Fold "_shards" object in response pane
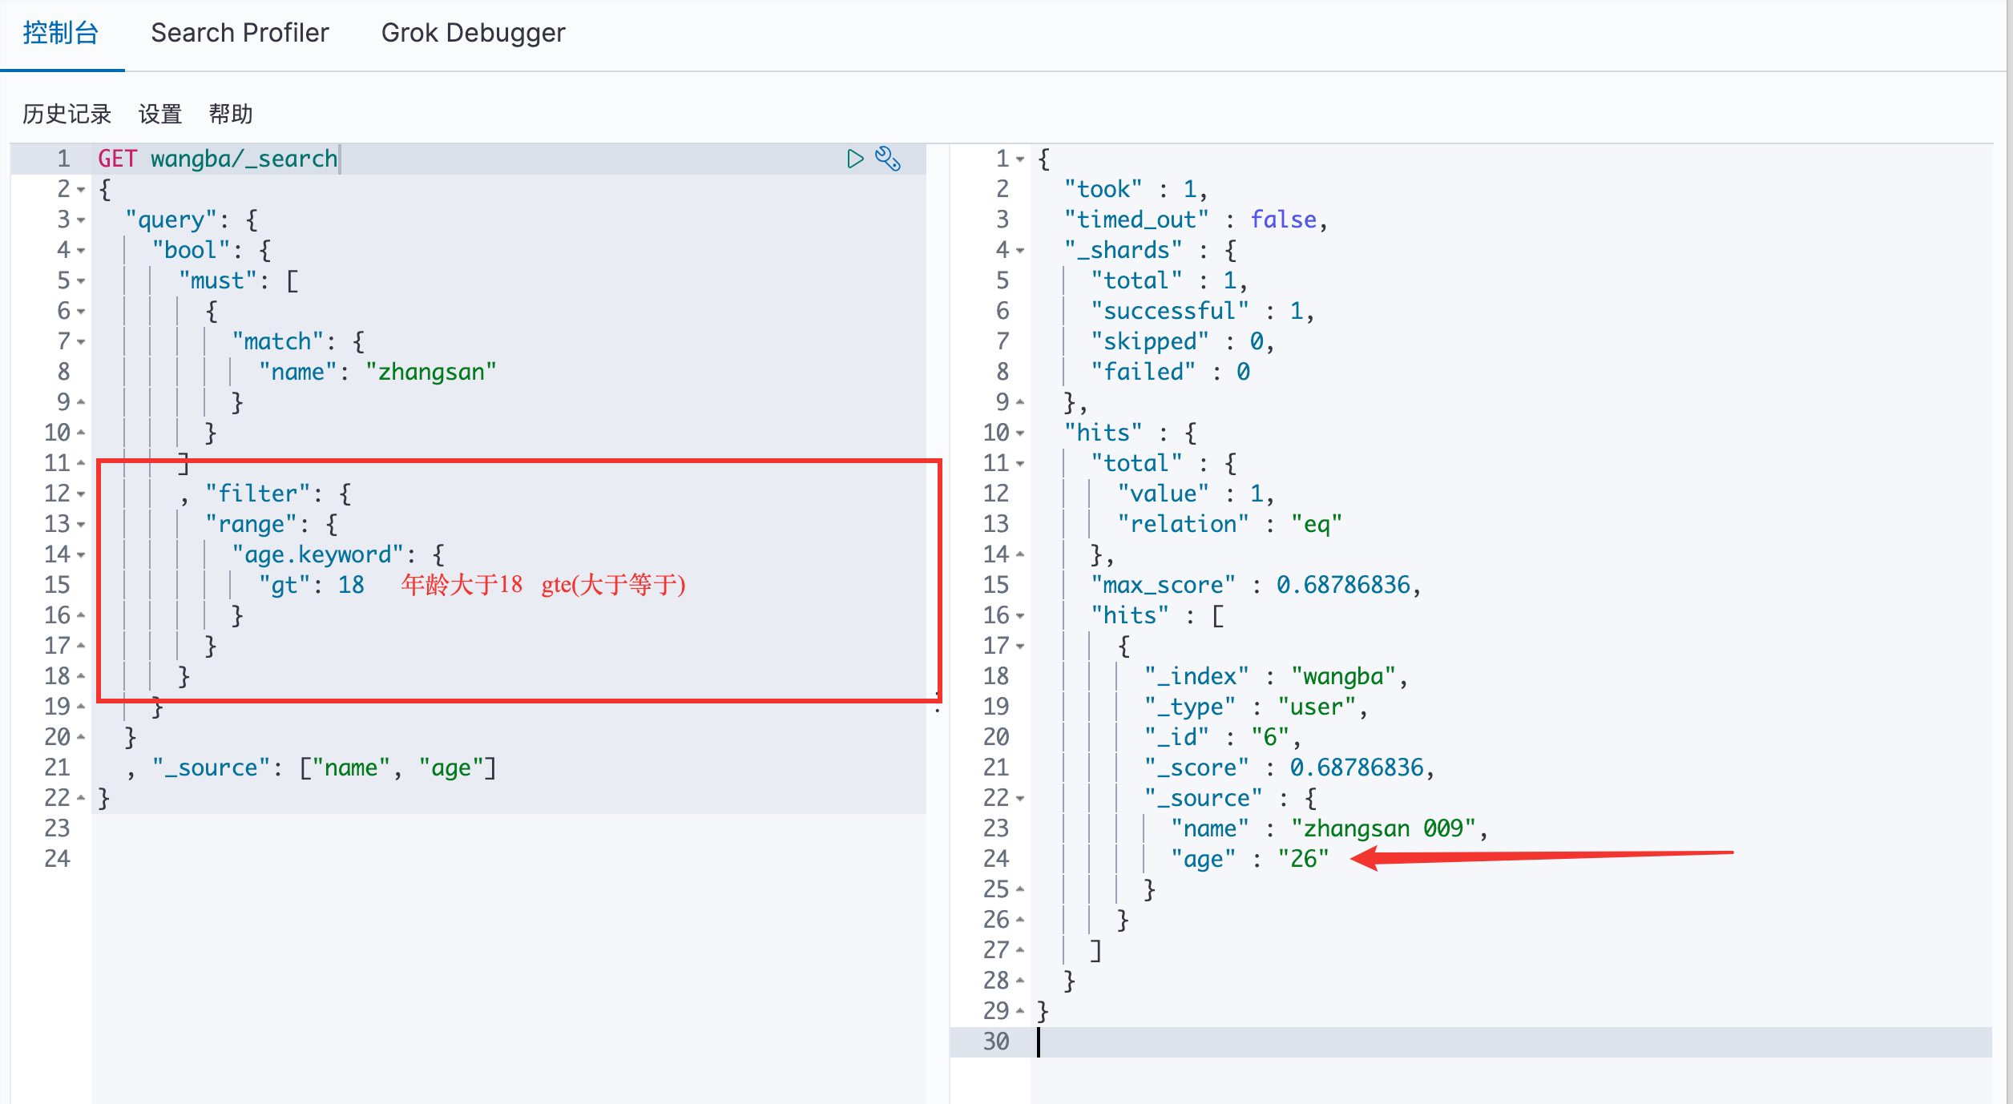Image resolution: width=2013 pixels, height=1104 pixels. [1020, 251]
